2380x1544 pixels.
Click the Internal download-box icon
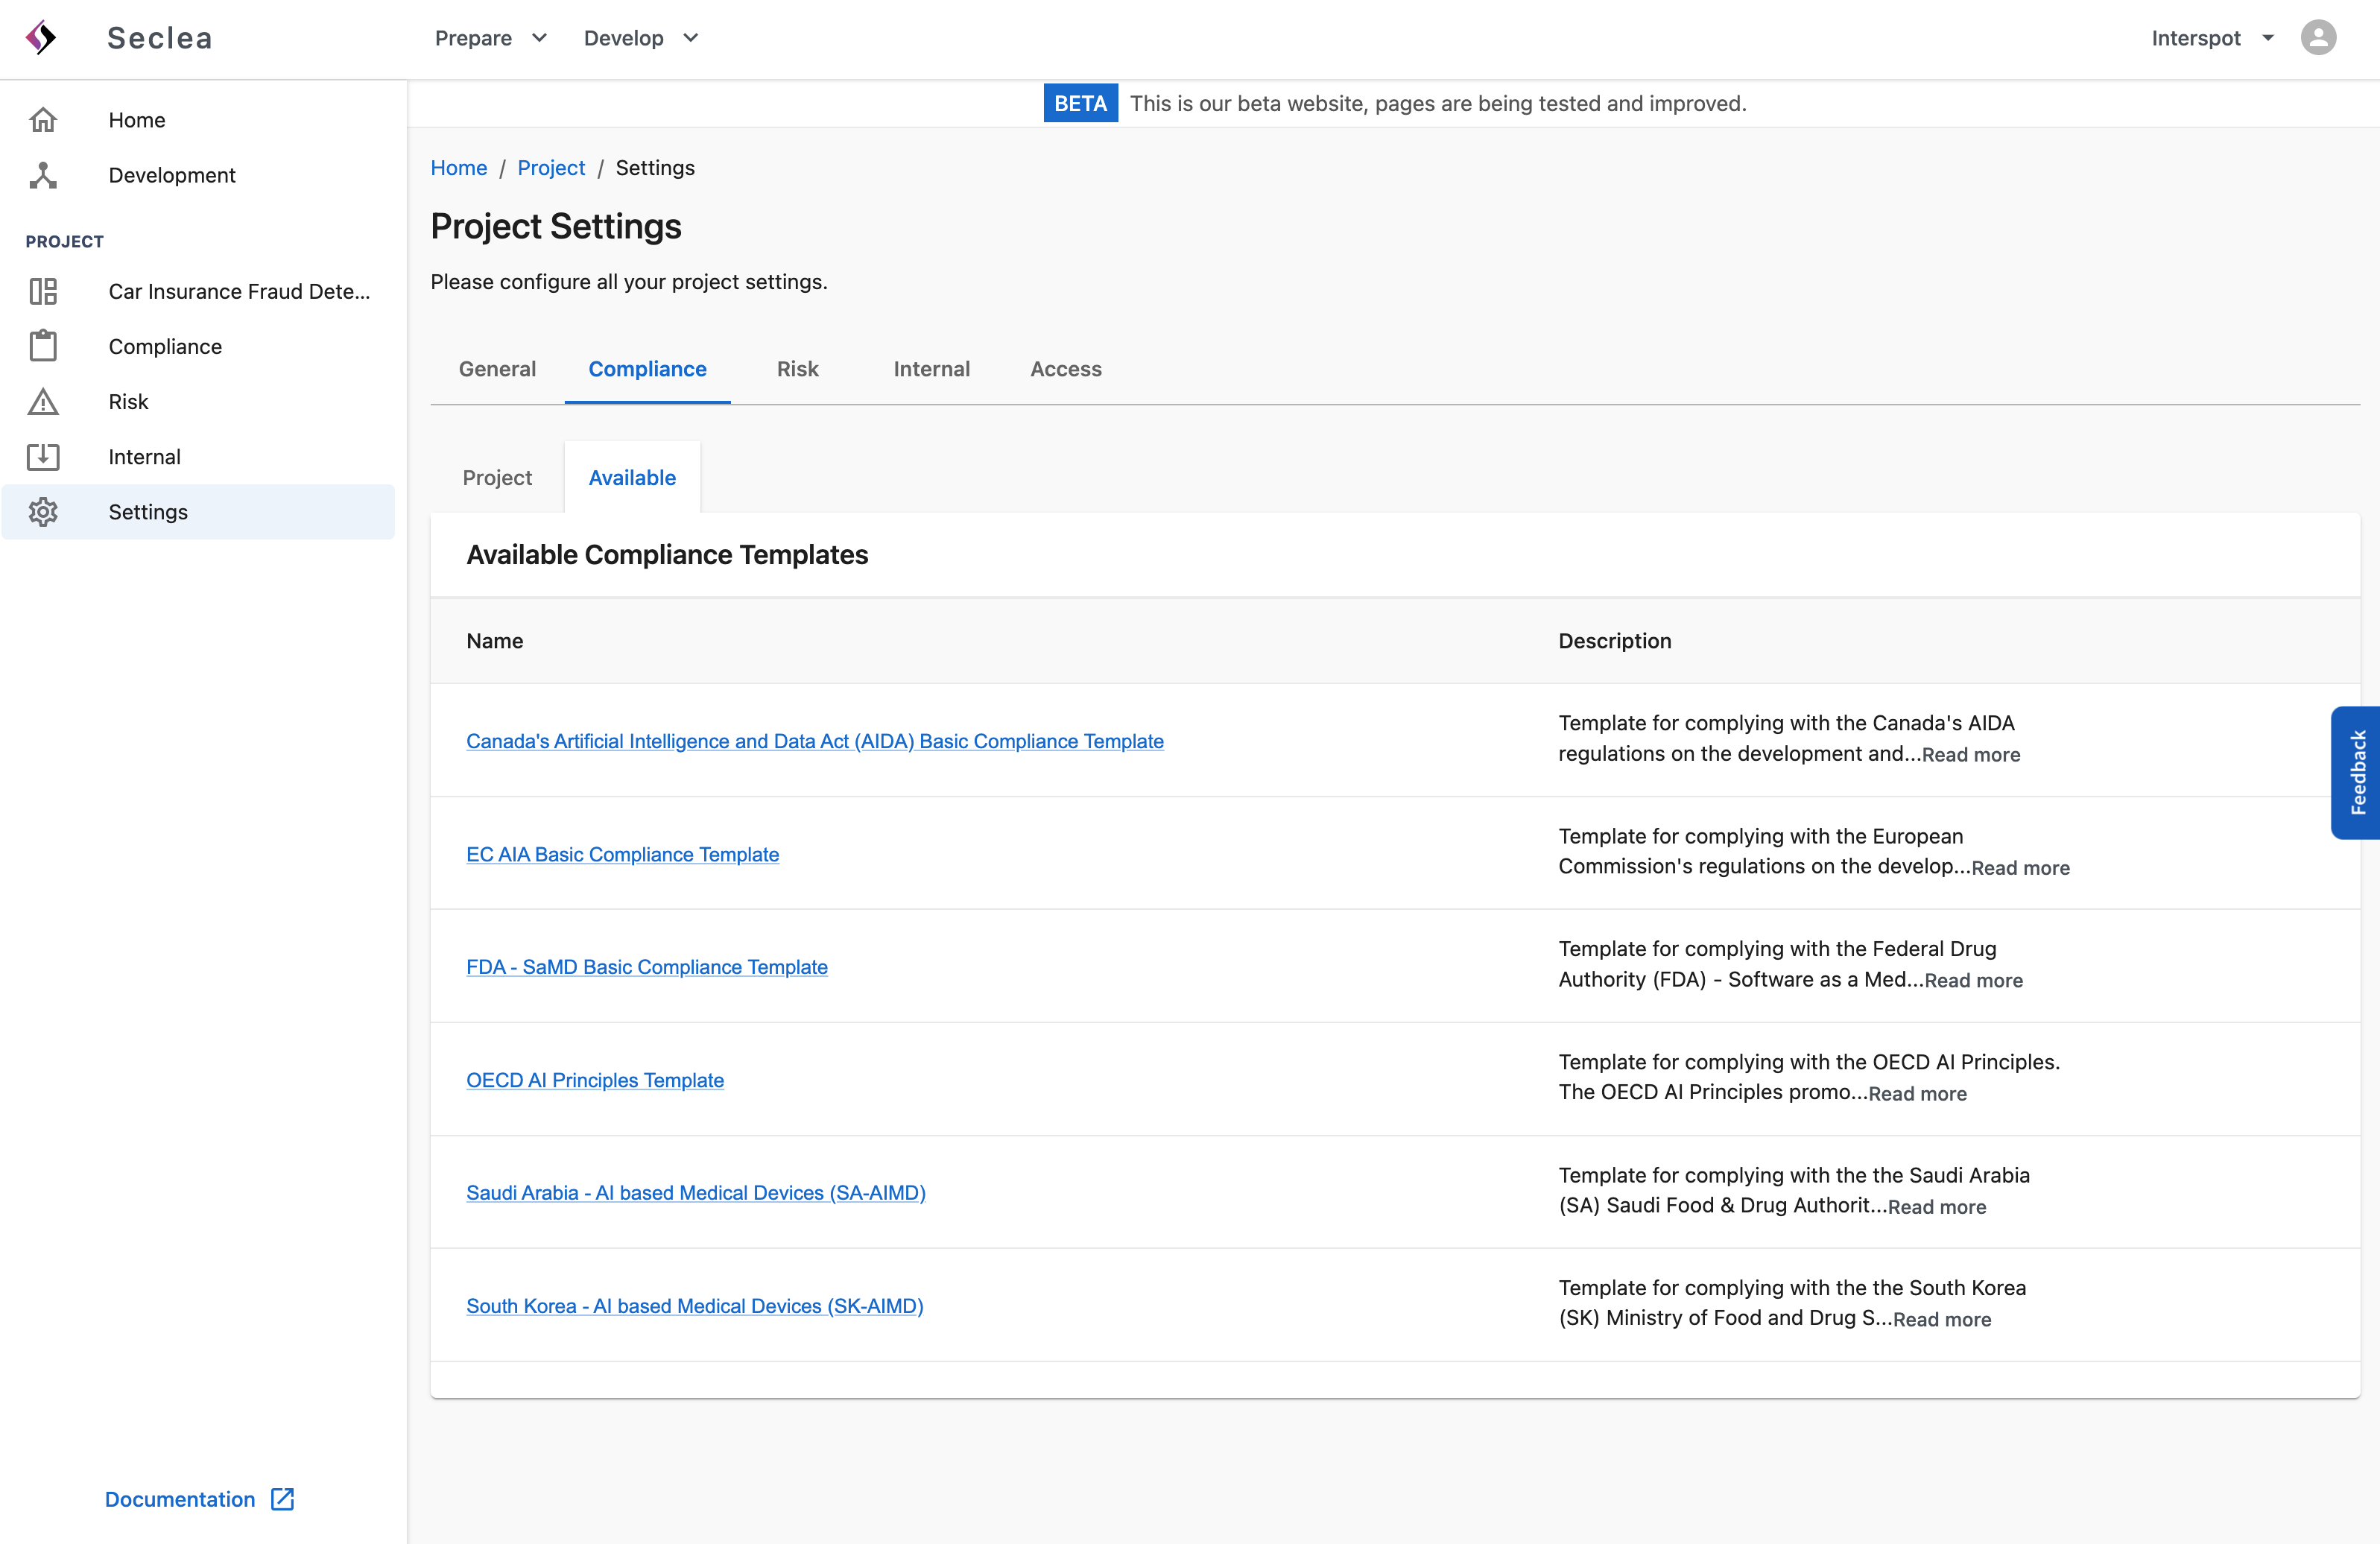pos(43,457)
